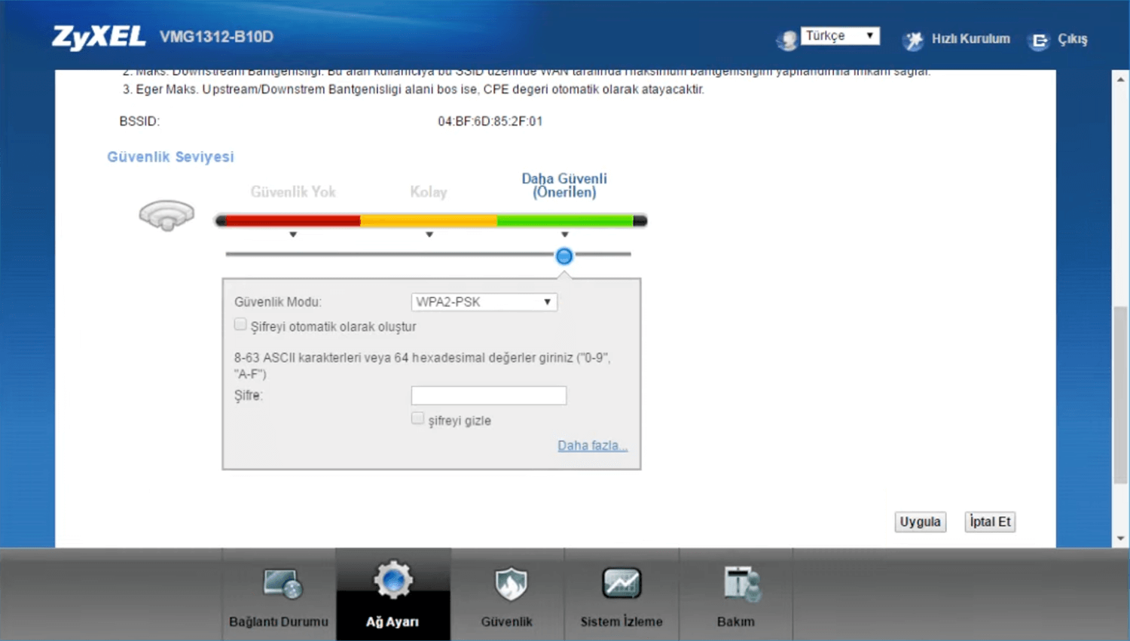
Task: Open the Güvenlik shield icon
Action: [510, 584]
